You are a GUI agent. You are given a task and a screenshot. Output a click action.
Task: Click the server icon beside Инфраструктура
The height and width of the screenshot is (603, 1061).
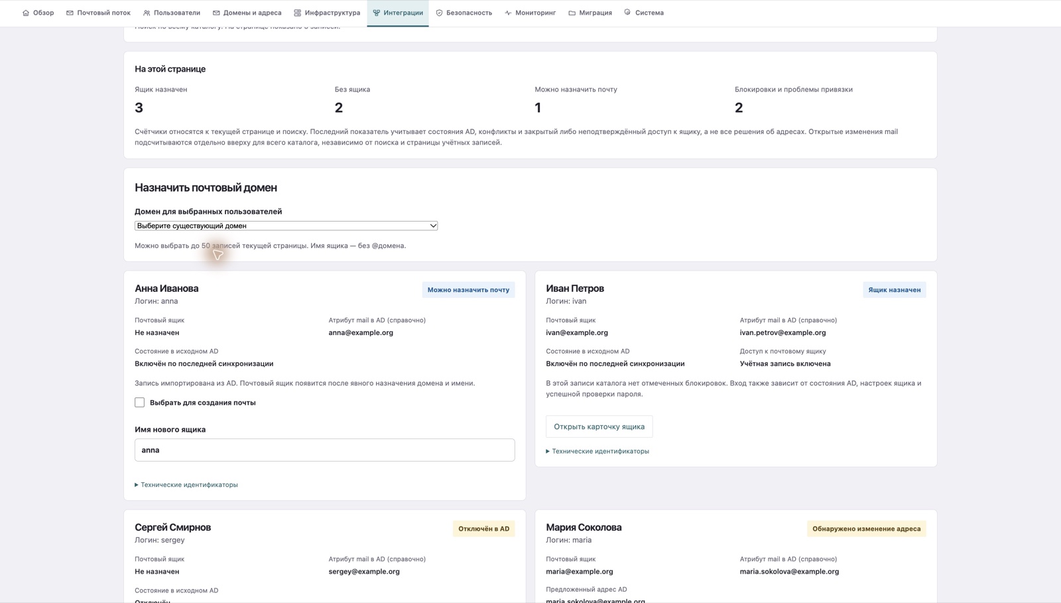click(x=298, y=13)
